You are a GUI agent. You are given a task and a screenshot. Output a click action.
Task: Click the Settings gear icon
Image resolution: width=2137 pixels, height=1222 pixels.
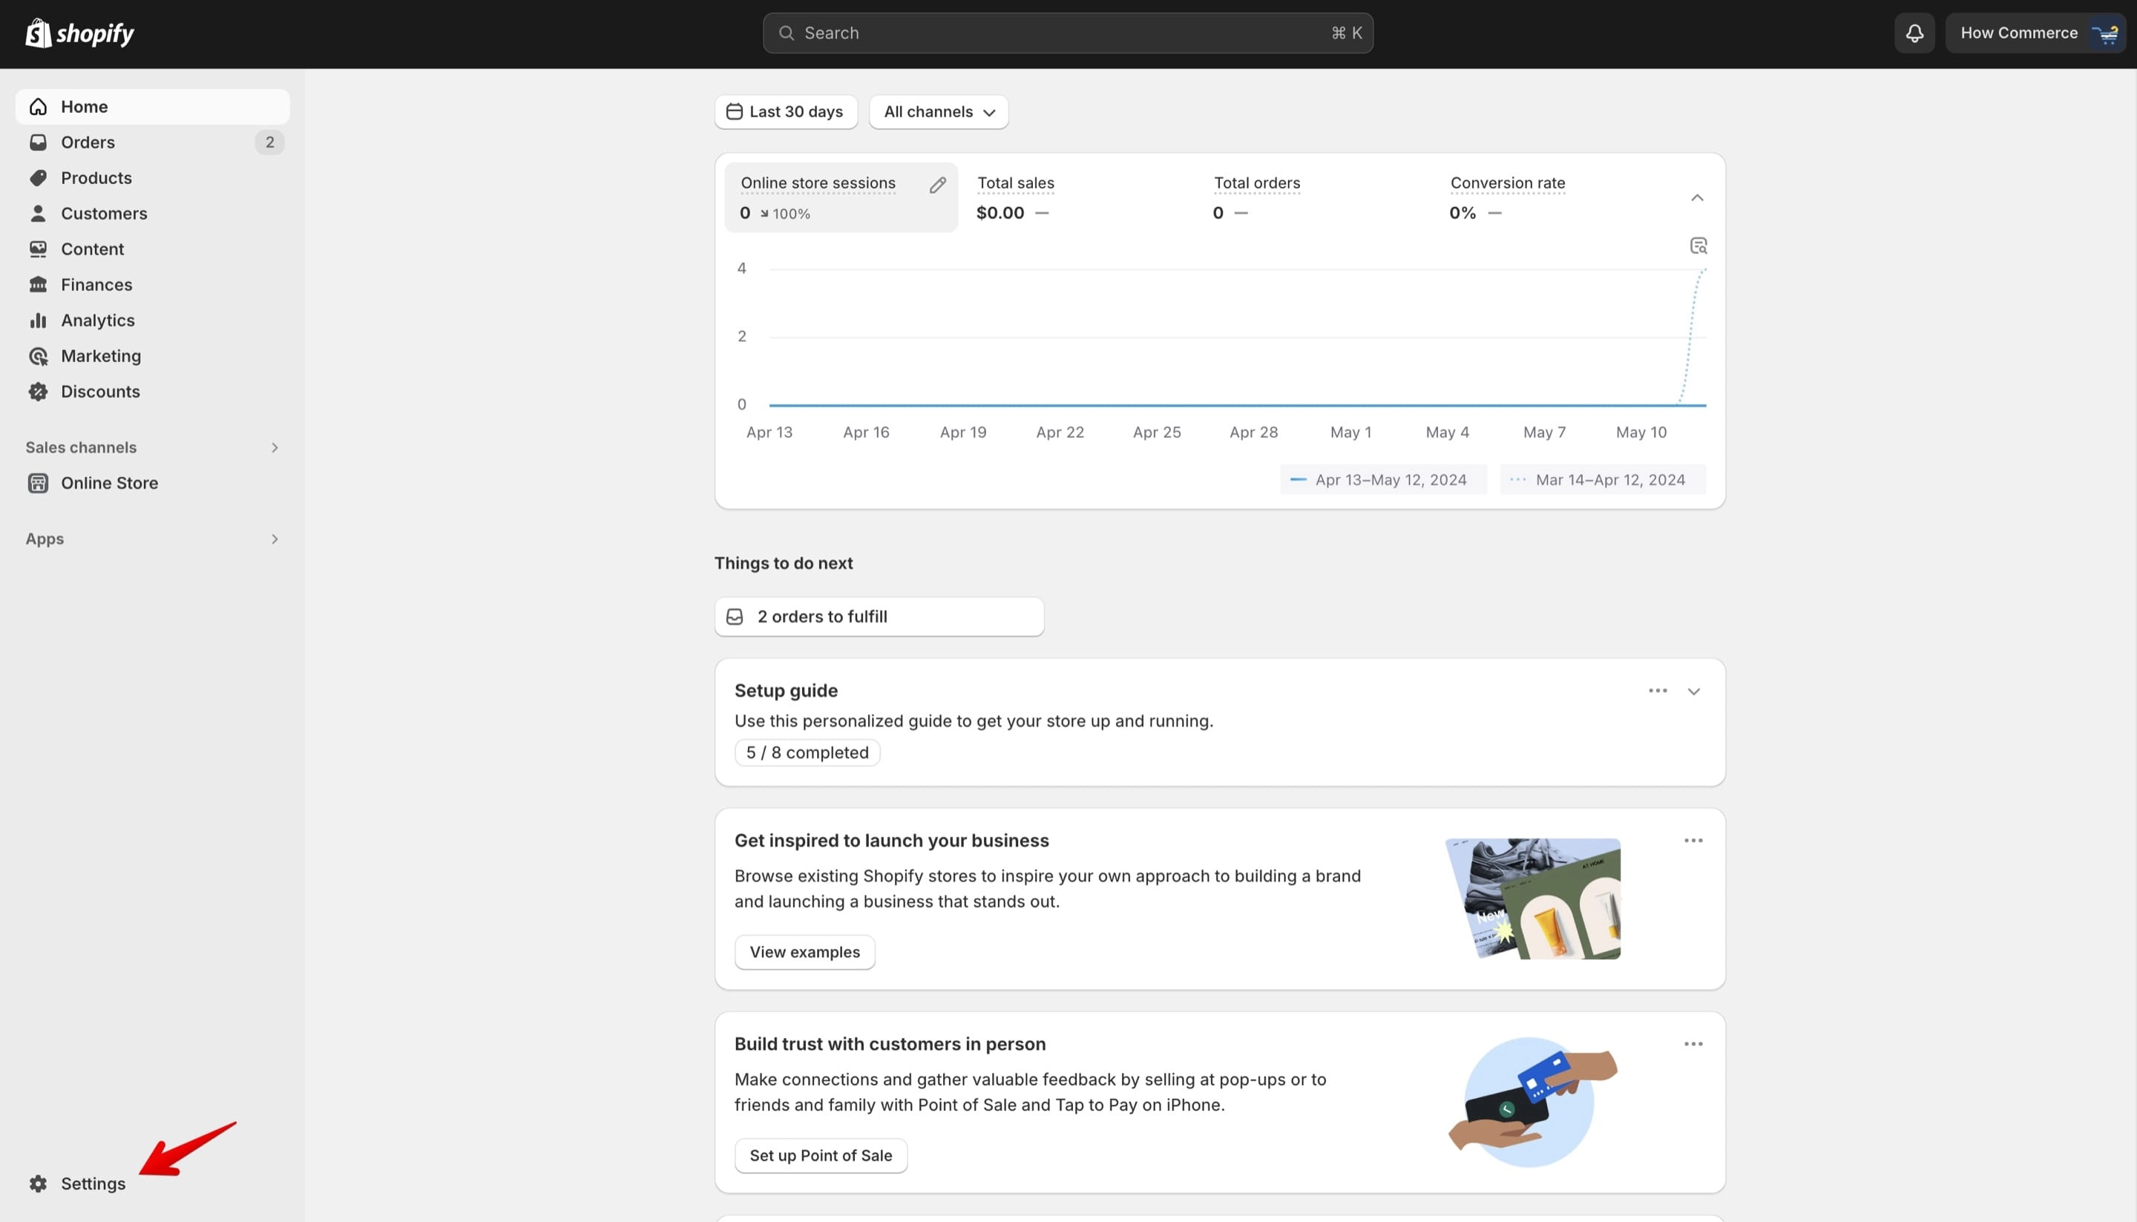(38, 1183)
